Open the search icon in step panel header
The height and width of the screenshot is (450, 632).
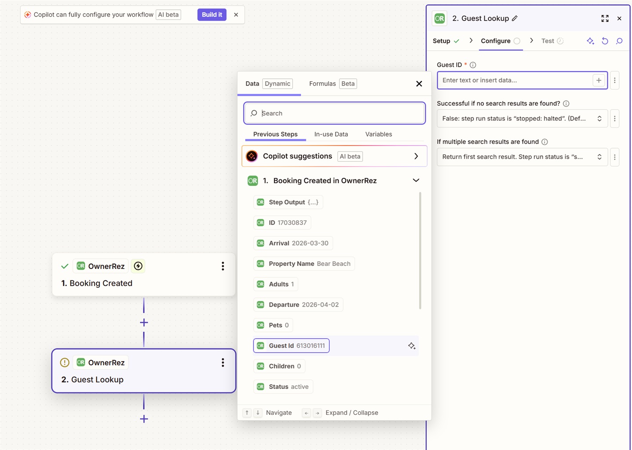pos(619,41)
